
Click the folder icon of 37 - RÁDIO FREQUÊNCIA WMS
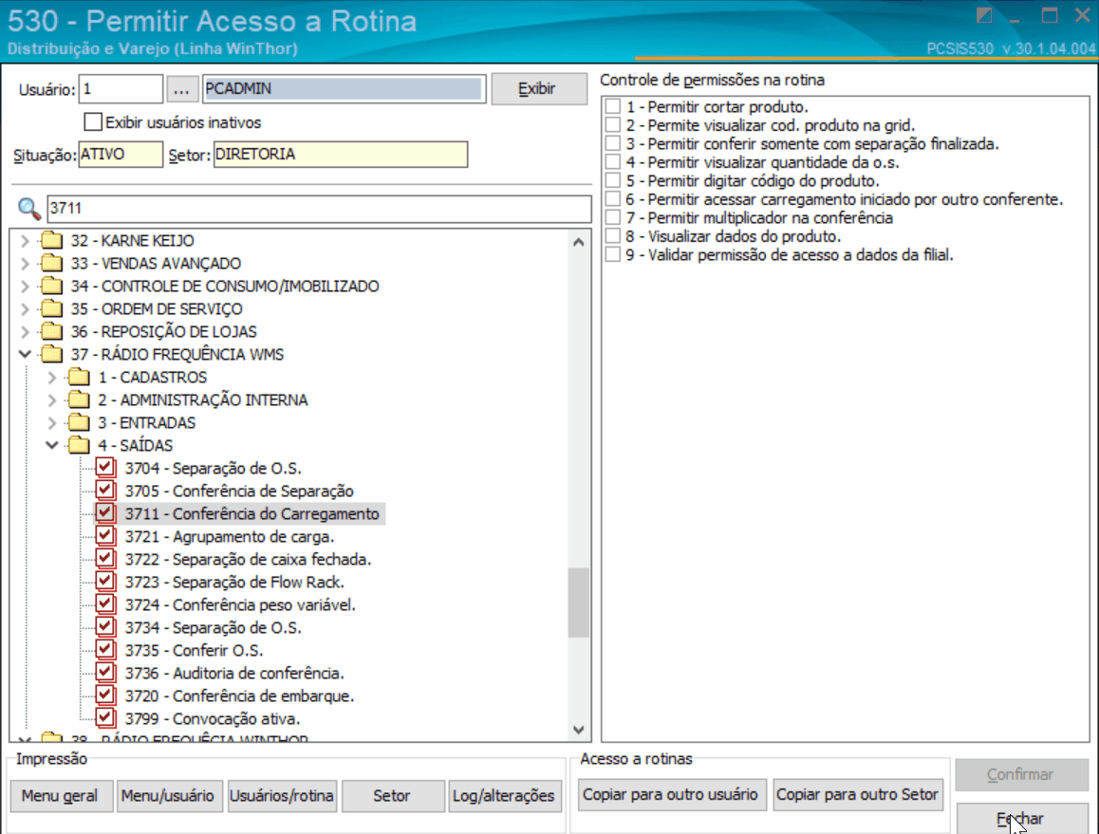pos(51,355)
